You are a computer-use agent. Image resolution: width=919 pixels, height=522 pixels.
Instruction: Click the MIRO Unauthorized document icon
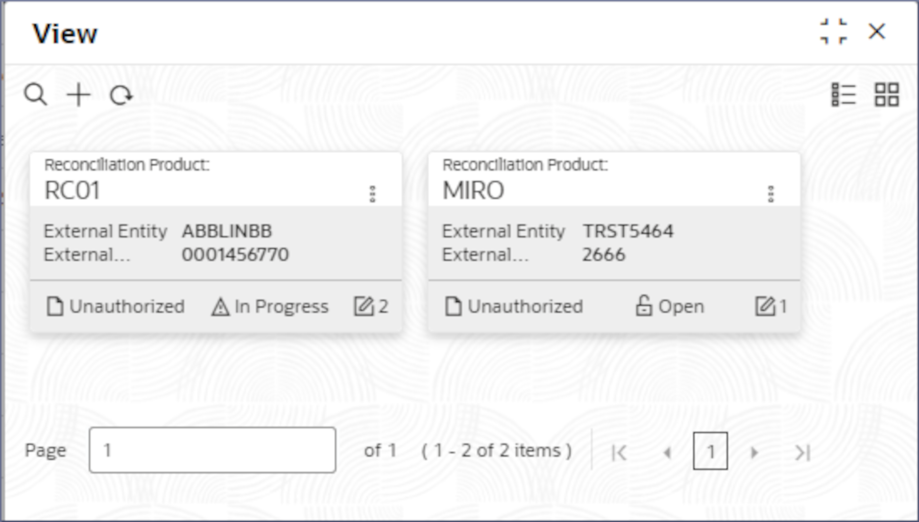click(x=453, y=306)
